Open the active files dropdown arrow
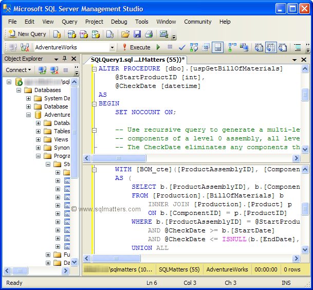Viewport: 313px width, 290px height. coord(294,60)
